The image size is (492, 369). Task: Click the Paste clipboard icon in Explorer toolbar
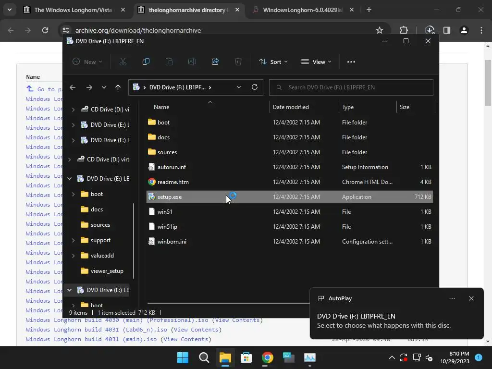tap(169, 62)
